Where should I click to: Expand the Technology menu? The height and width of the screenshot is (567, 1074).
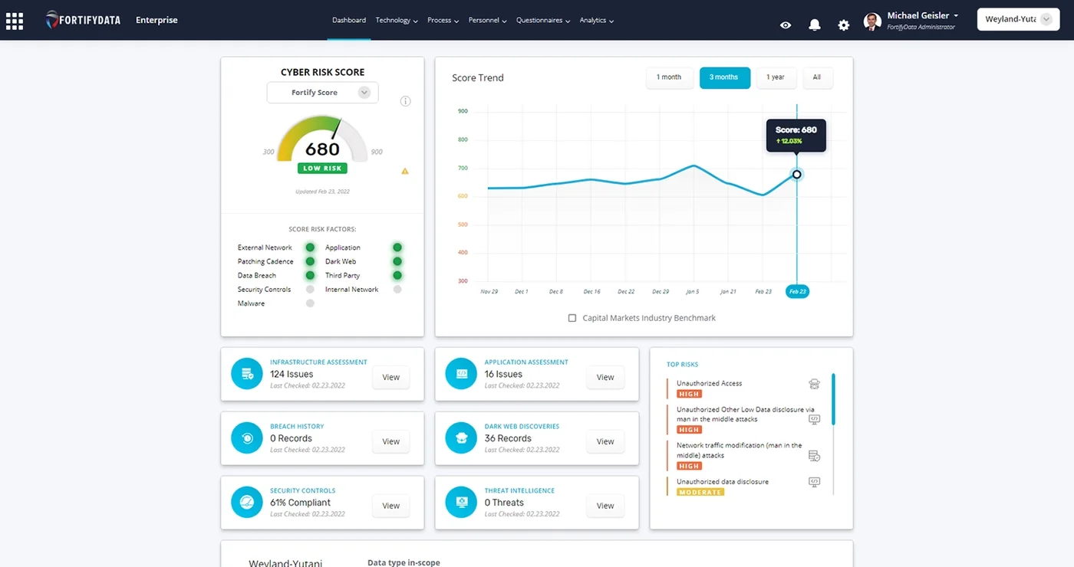click(x=397, y=21)
